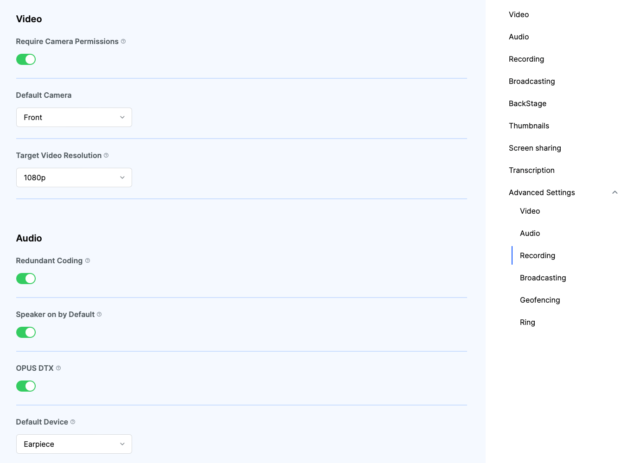This screenshot has height=463, width=633.
Task: Click the help icon next to Redundant Coding
Action: (87, 260)
